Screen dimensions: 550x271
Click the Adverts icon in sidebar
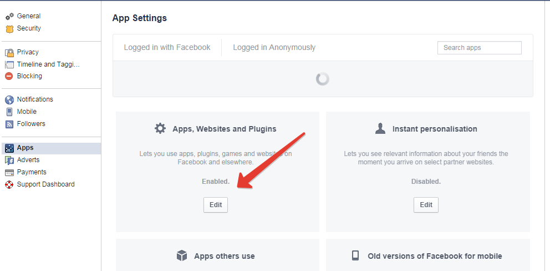[9, 160]
